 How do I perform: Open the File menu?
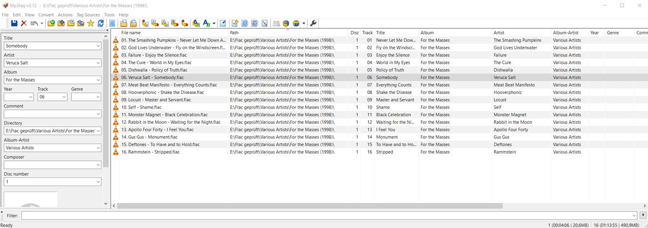5,15
